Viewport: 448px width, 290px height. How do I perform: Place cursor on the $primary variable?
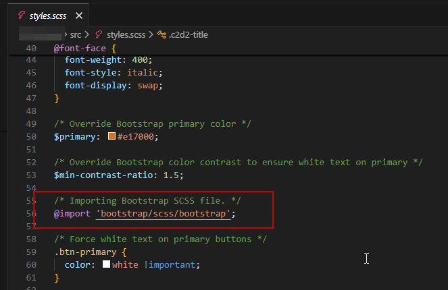pyautogui.click(x=76, y=136)
